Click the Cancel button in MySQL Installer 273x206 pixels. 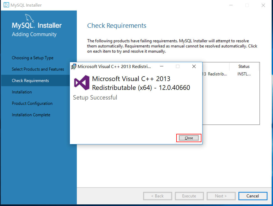click(253, 196)
